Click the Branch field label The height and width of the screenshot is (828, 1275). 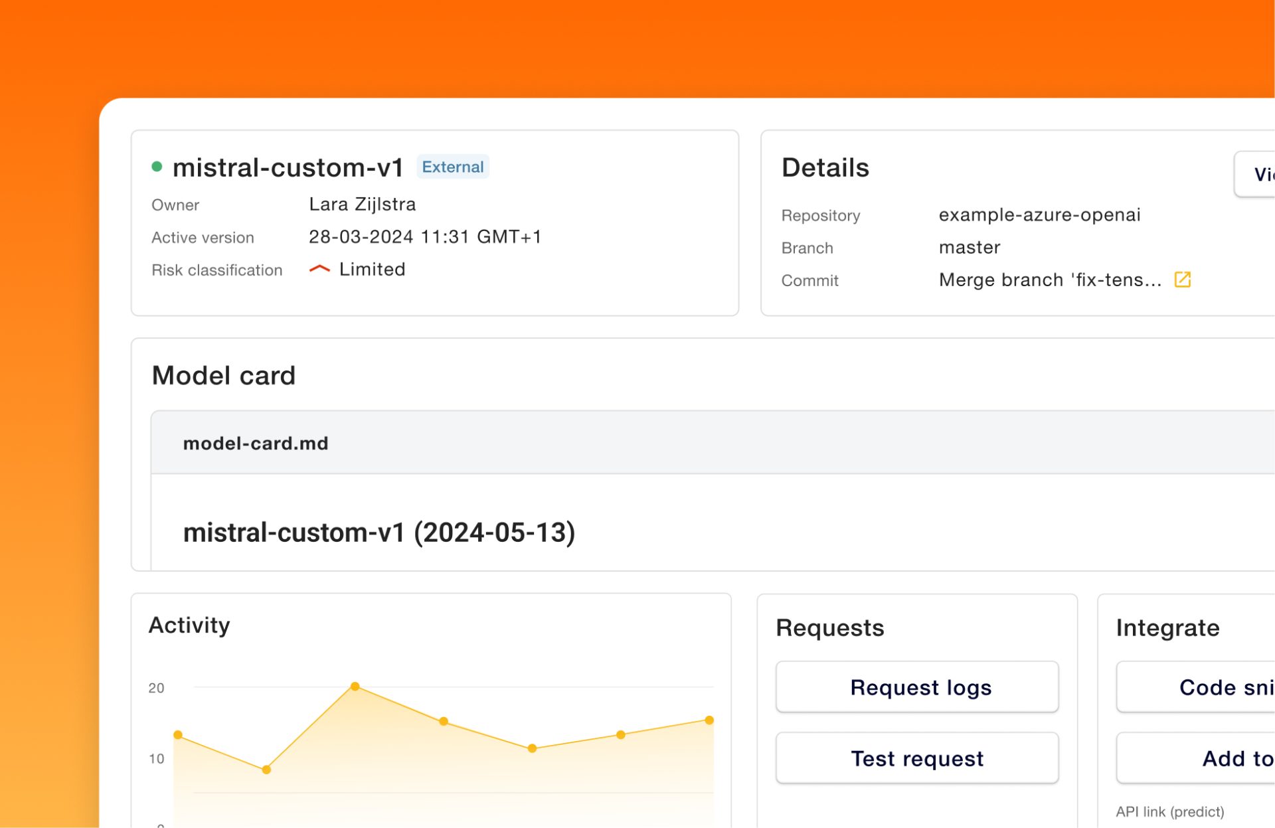pyautogui.click(x=807, y=248)
